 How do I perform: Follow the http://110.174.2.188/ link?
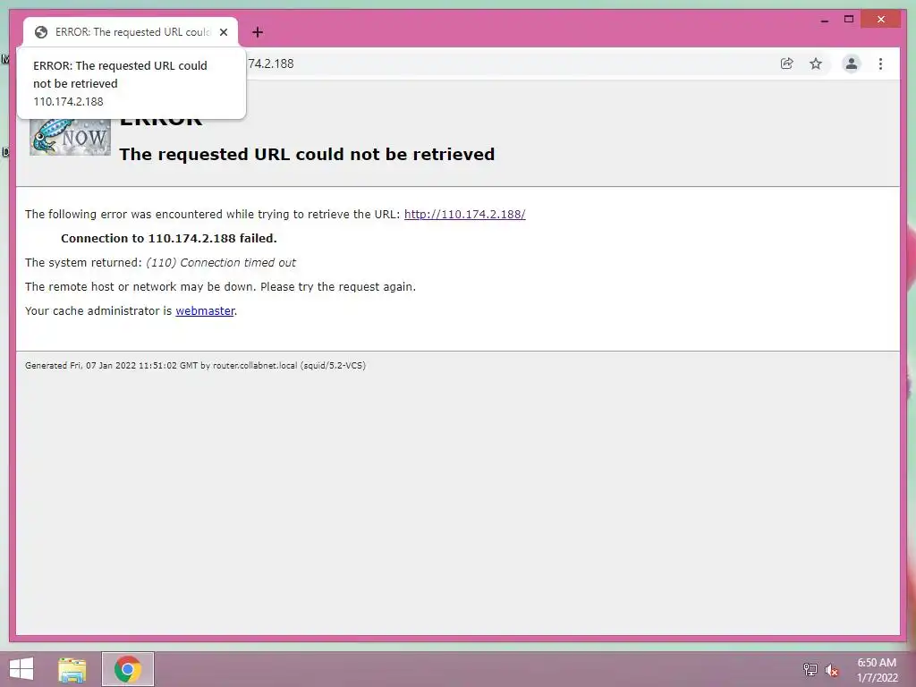coord(465,215)
